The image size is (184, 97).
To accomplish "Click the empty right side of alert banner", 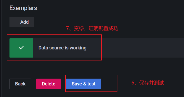I will 143,48.
